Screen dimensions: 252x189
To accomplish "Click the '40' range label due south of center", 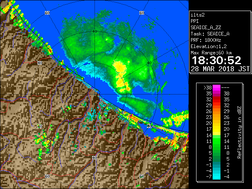I will point(94,157).
